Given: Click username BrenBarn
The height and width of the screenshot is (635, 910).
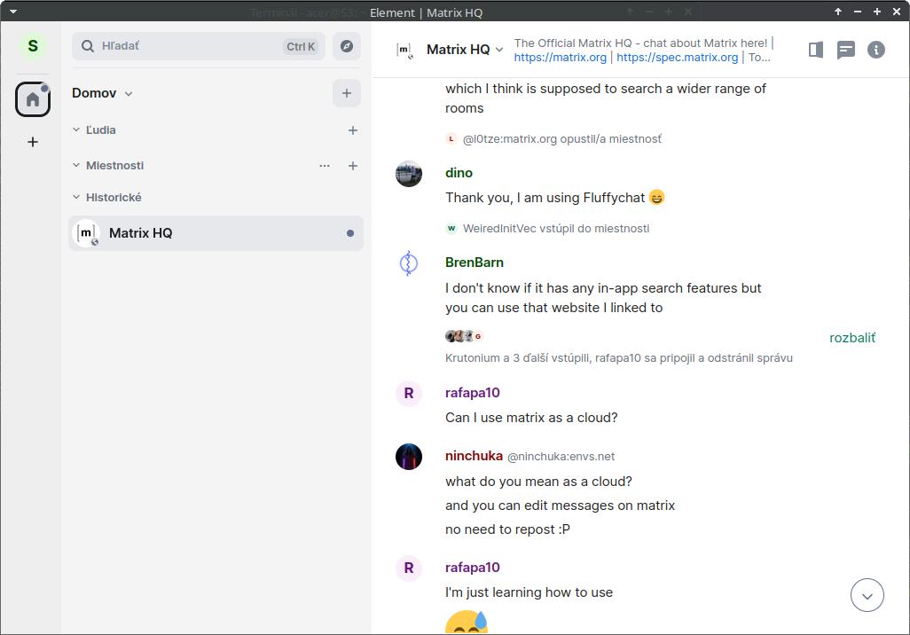Looking at the screenshot, I should click(x=475, y=263).
